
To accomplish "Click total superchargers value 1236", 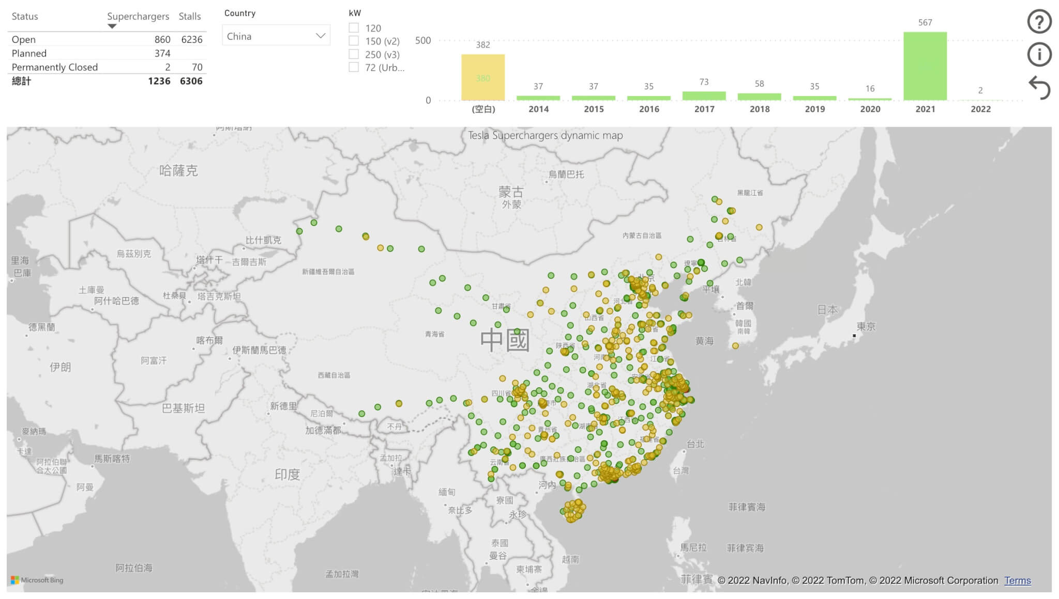I will (x=159, y=81).
